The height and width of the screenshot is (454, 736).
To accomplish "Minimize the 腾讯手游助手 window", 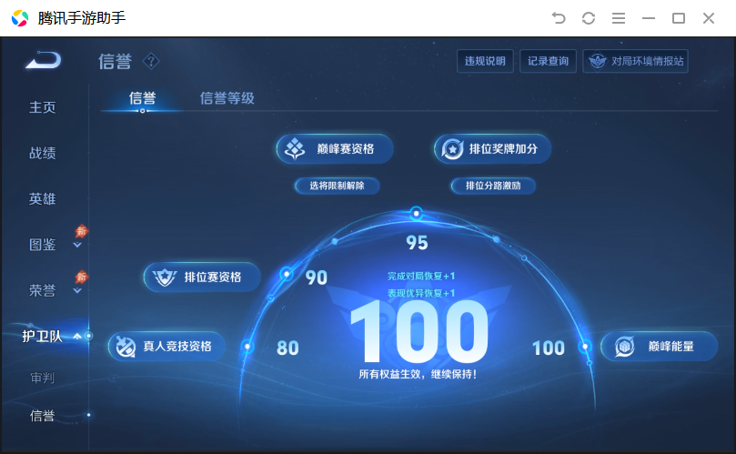I will [649, 18].
